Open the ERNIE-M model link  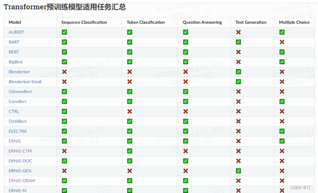point(18,190)
